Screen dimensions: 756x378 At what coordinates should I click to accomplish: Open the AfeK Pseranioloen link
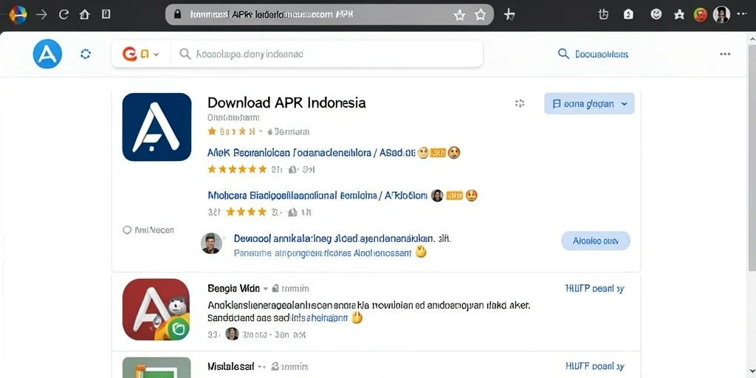pos(312,154)
